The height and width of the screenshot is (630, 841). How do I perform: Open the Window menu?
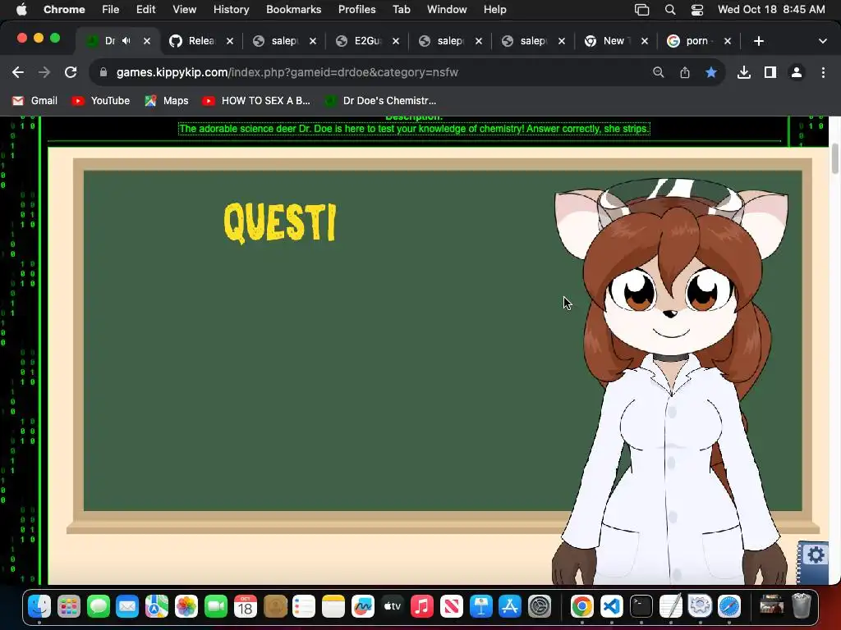[x=447, y=10]
